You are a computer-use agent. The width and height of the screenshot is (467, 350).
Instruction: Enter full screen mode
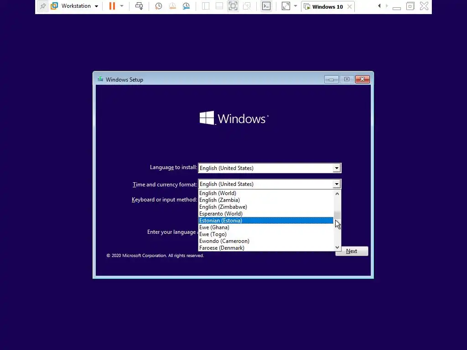233,6
